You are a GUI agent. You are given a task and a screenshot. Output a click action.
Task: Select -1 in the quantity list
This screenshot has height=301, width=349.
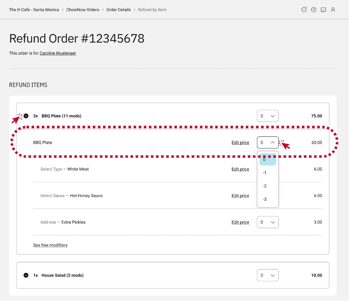(x=267, y=173)
